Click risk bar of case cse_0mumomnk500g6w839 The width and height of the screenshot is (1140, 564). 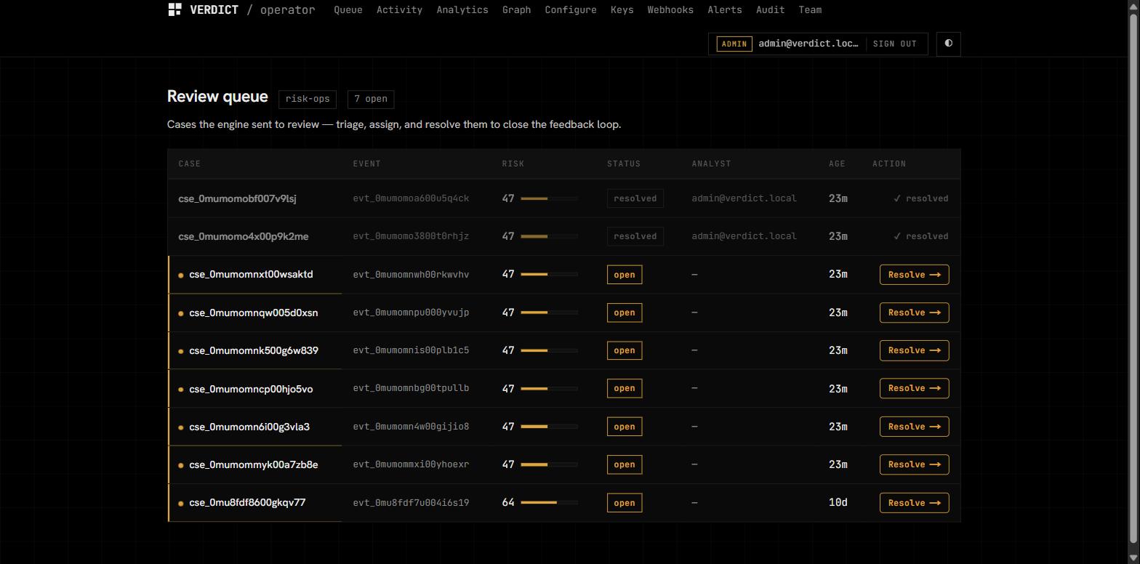(x=549, y=350)
